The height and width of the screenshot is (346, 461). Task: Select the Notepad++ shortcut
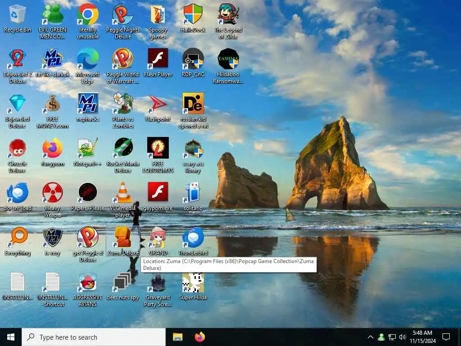tap(88, 152)
